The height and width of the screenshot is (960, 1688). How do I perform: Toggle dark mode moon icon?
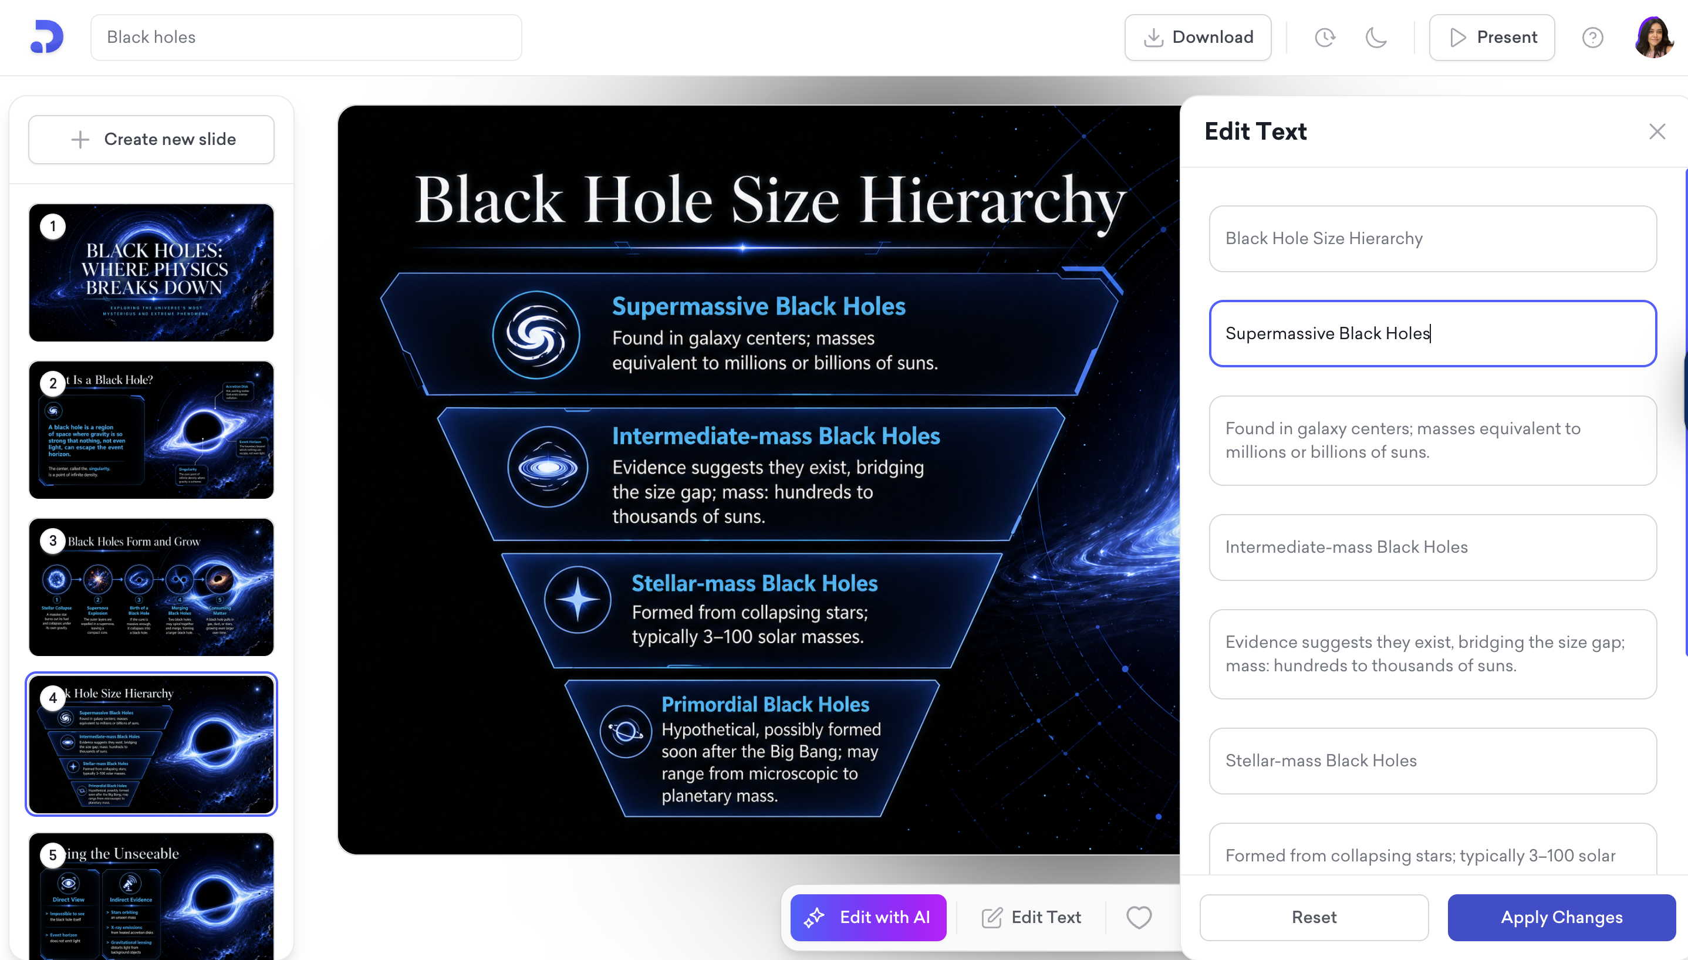click(1375, 38)
